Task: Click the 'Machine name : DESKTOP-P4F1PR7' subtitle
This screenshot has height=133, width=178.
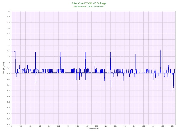Action: click(89, 6)
